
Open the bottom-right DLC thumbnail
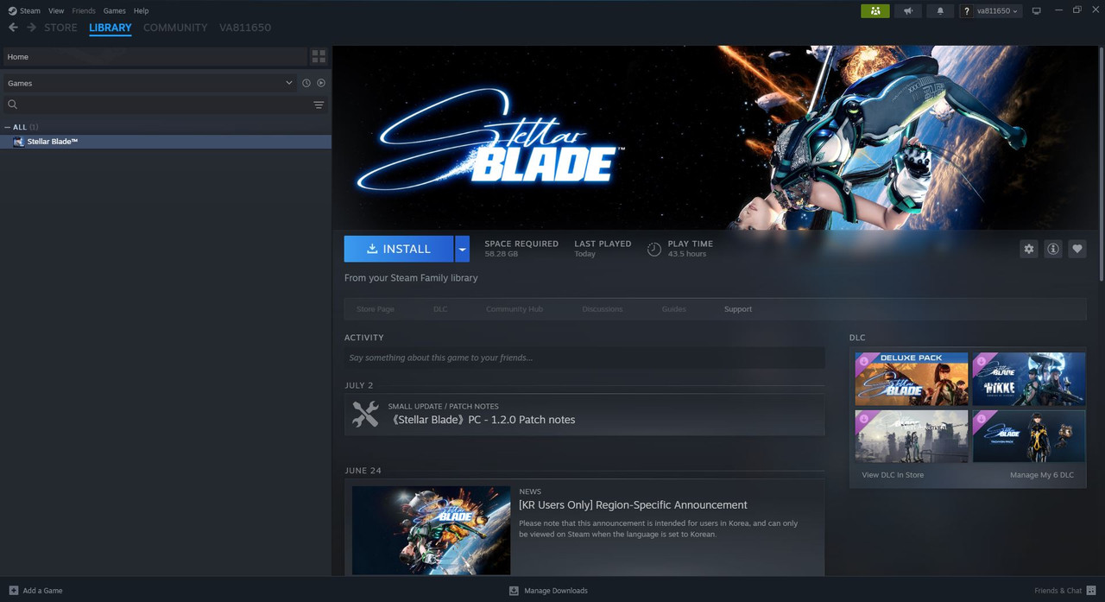click(x=1029, y=436)
